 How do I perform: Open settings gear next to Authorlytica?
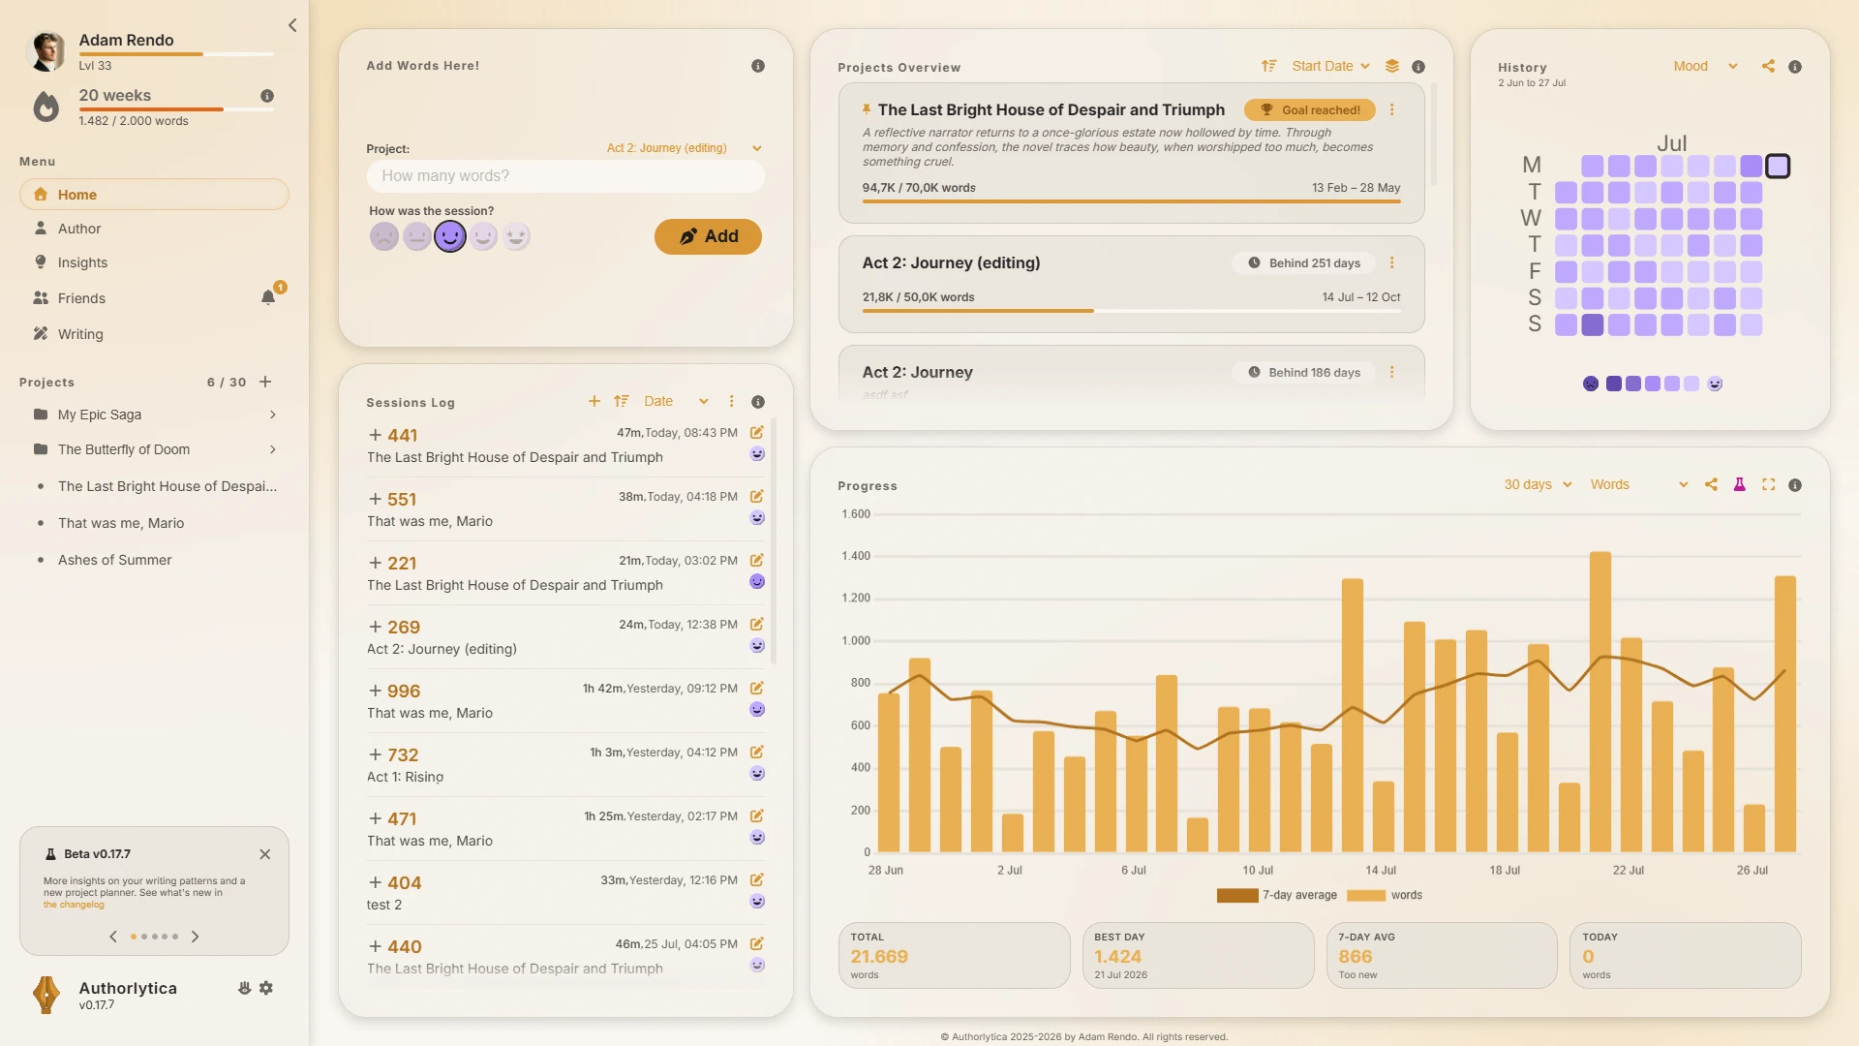pos(266,988)
